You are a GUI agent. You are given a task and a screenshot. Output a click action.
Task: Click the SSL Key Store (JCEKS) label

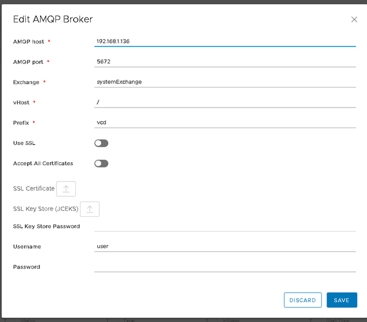[46, 209]
